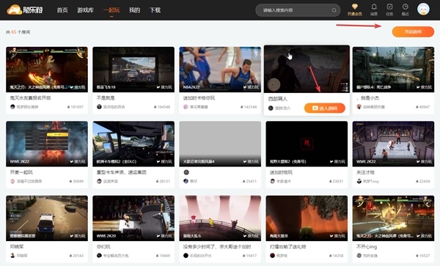Click host avatar beside popularity 16527

pyautogui.click(x=359, y=255)
